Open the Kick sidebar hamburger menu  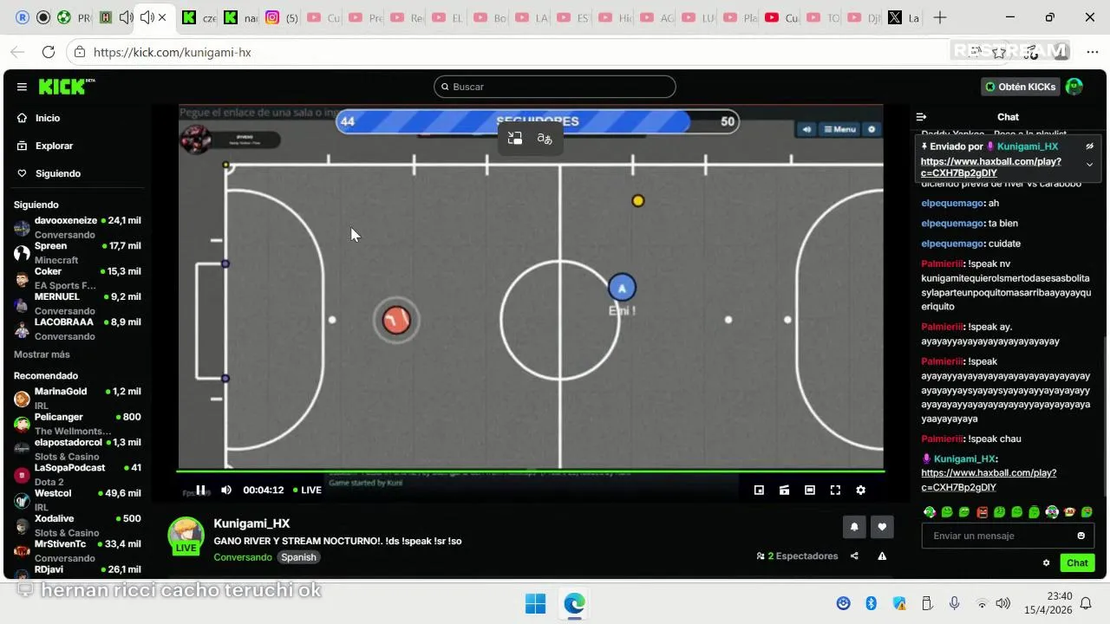tap(22, 87)
